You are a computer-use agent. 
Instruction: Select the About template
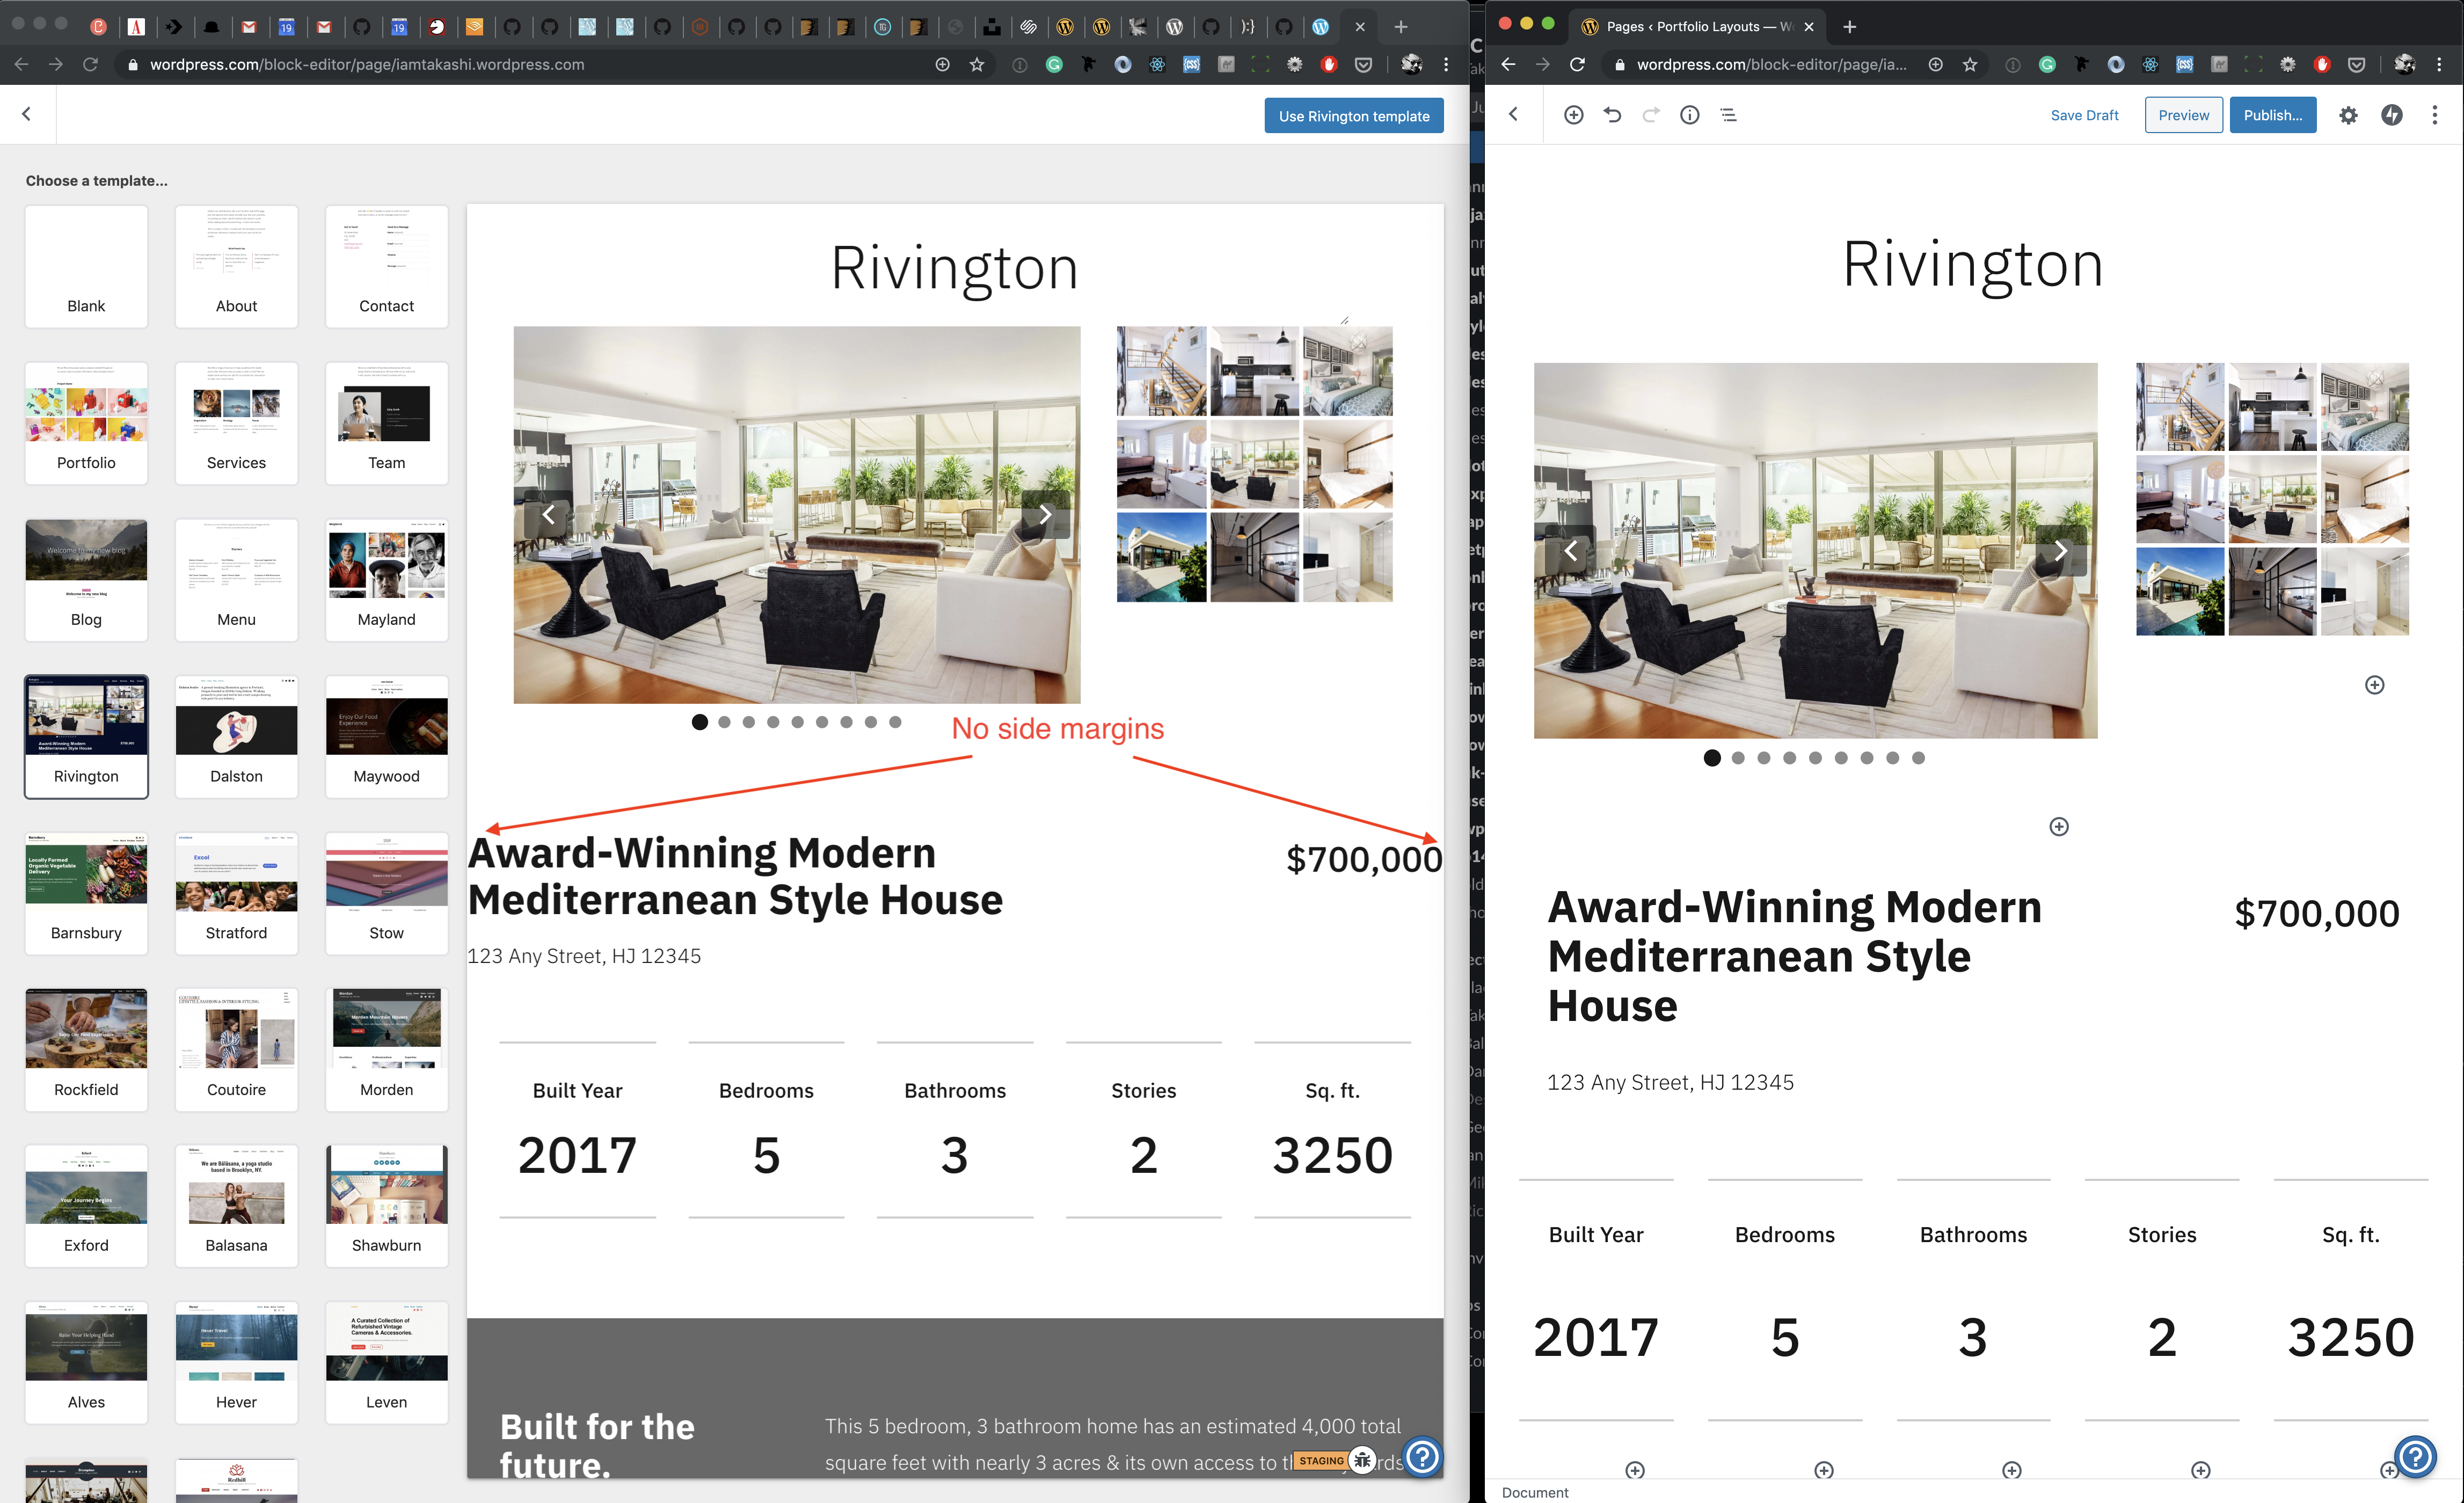[236, 266]
